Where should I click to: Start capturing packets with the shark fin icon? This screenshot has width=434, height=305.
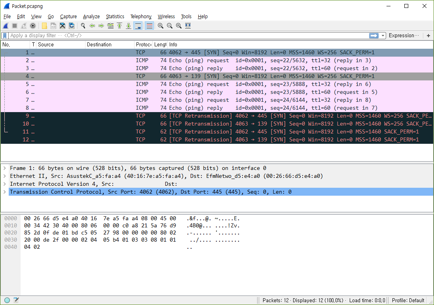click(x=6, y=26)
